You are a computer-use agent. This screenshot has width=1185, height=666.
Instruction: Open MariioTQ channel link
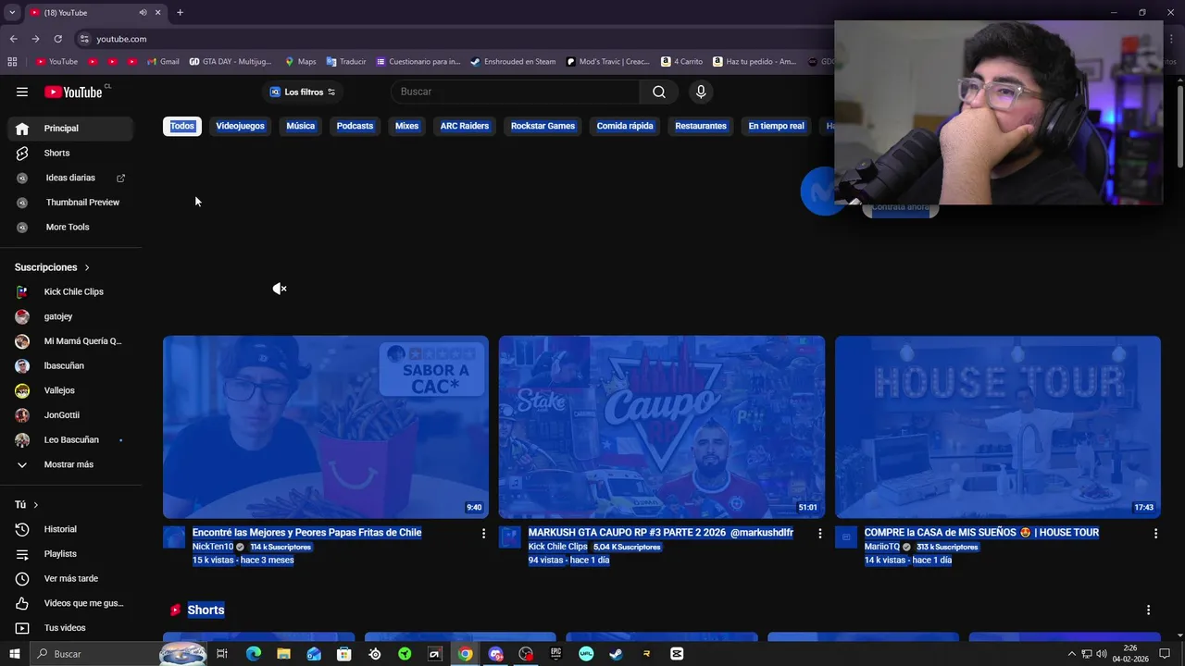point(882,547)
